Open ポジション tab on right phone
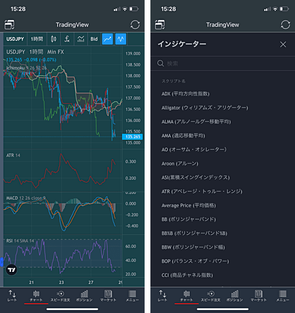This screenshot has height=313, width=295. pyautogui.click(x=235, y=296)
